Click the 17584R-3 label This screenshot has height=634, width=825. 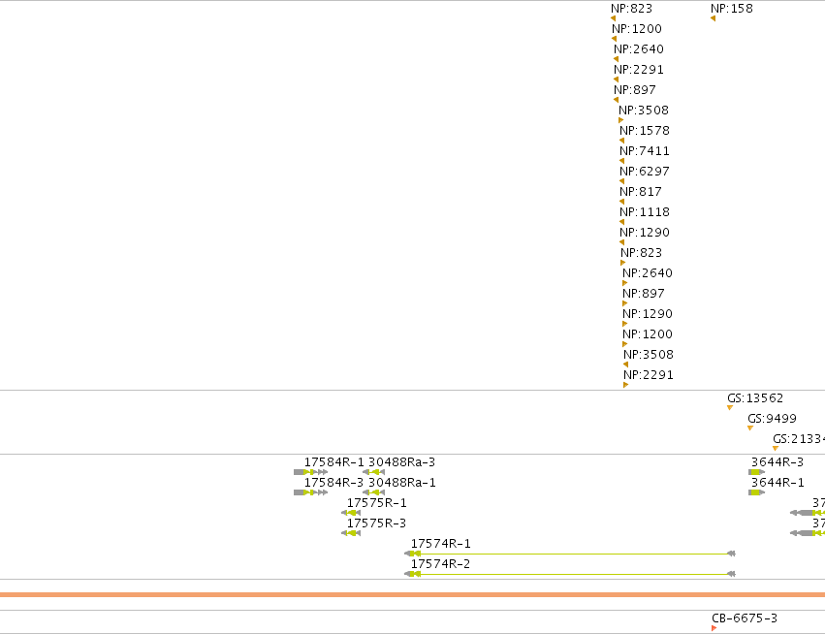click(x=333, y=483)
